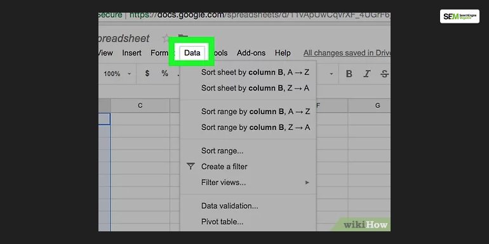Open the Insert menu
489x244 pixels.
click(x=131, y=53)
